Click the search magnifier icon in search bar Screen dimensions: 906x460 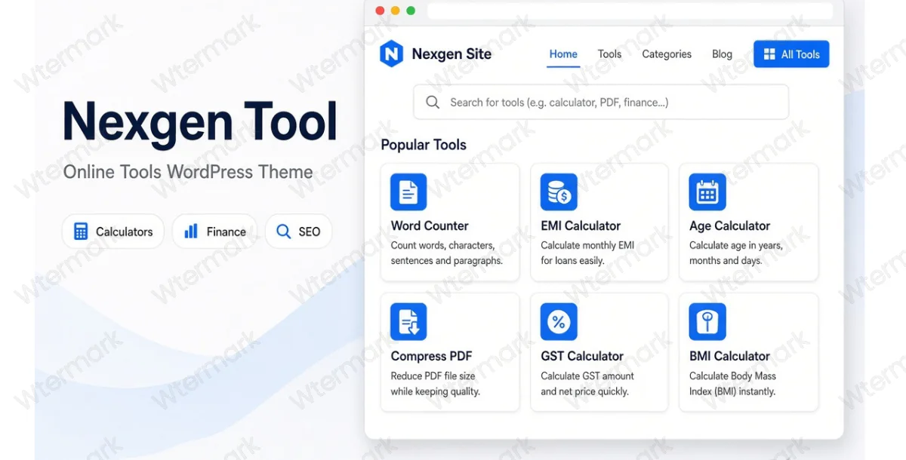tap(433, 103)
